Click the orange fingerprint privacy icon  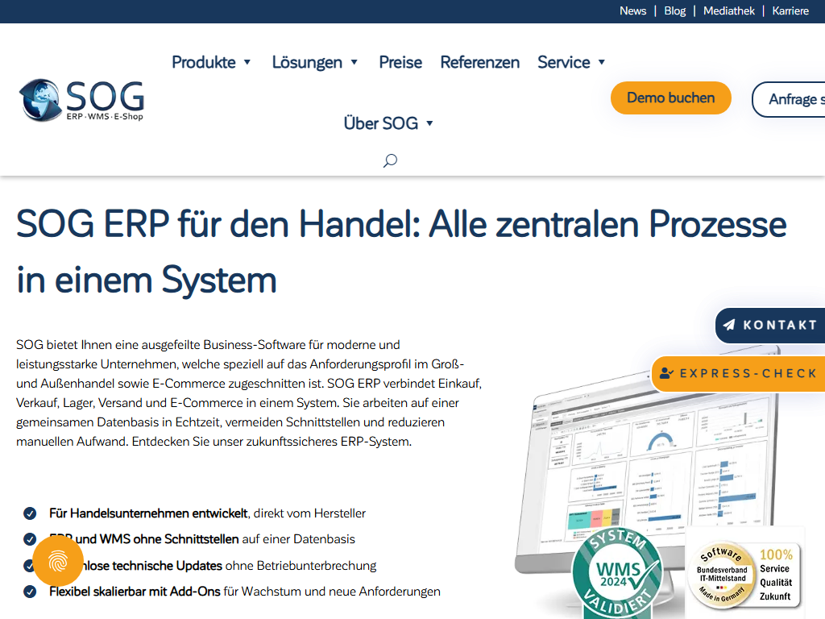point(58,561)
